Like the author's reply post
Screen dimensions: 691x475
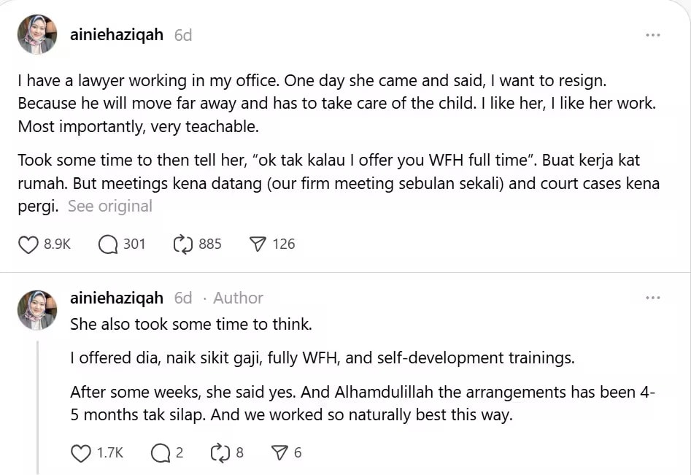81,453
